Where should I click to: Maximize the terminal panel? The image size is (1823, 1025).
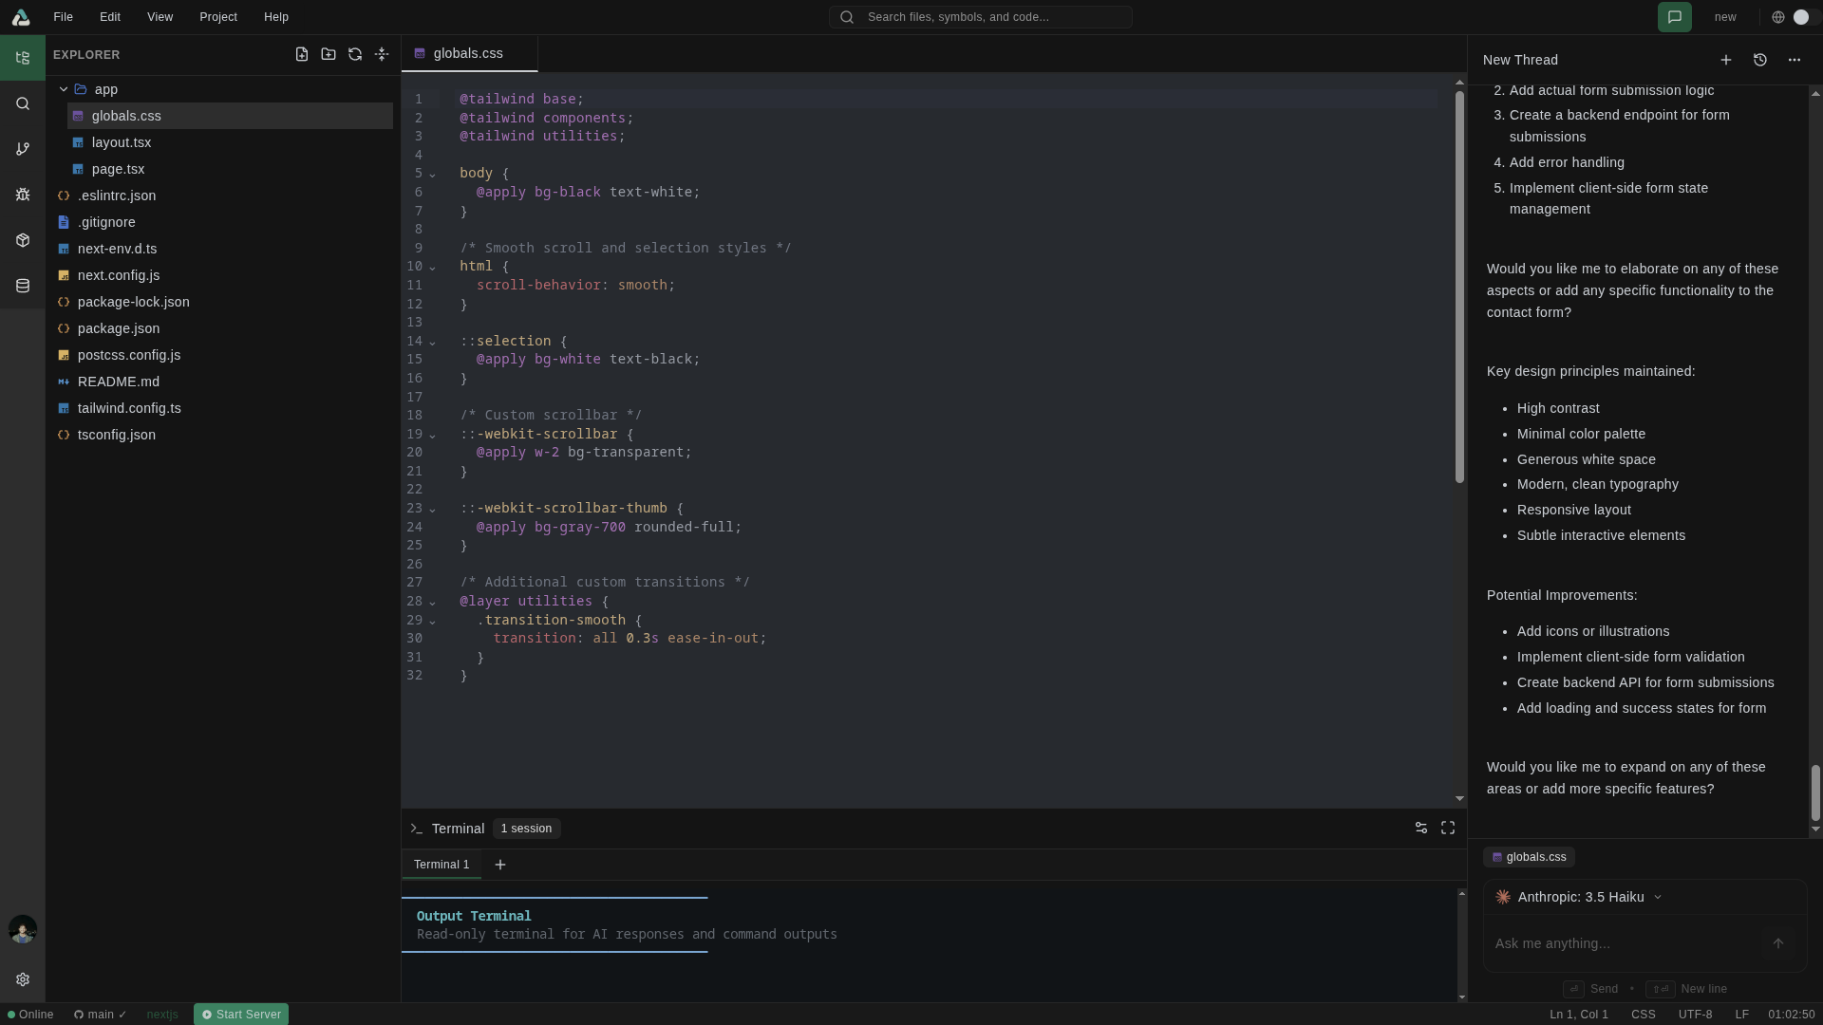point(1447,829)
